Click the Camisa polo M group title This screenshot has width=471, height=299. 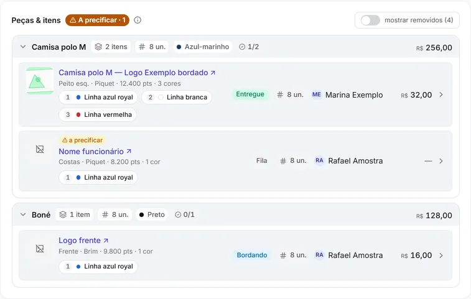point(59,47)
